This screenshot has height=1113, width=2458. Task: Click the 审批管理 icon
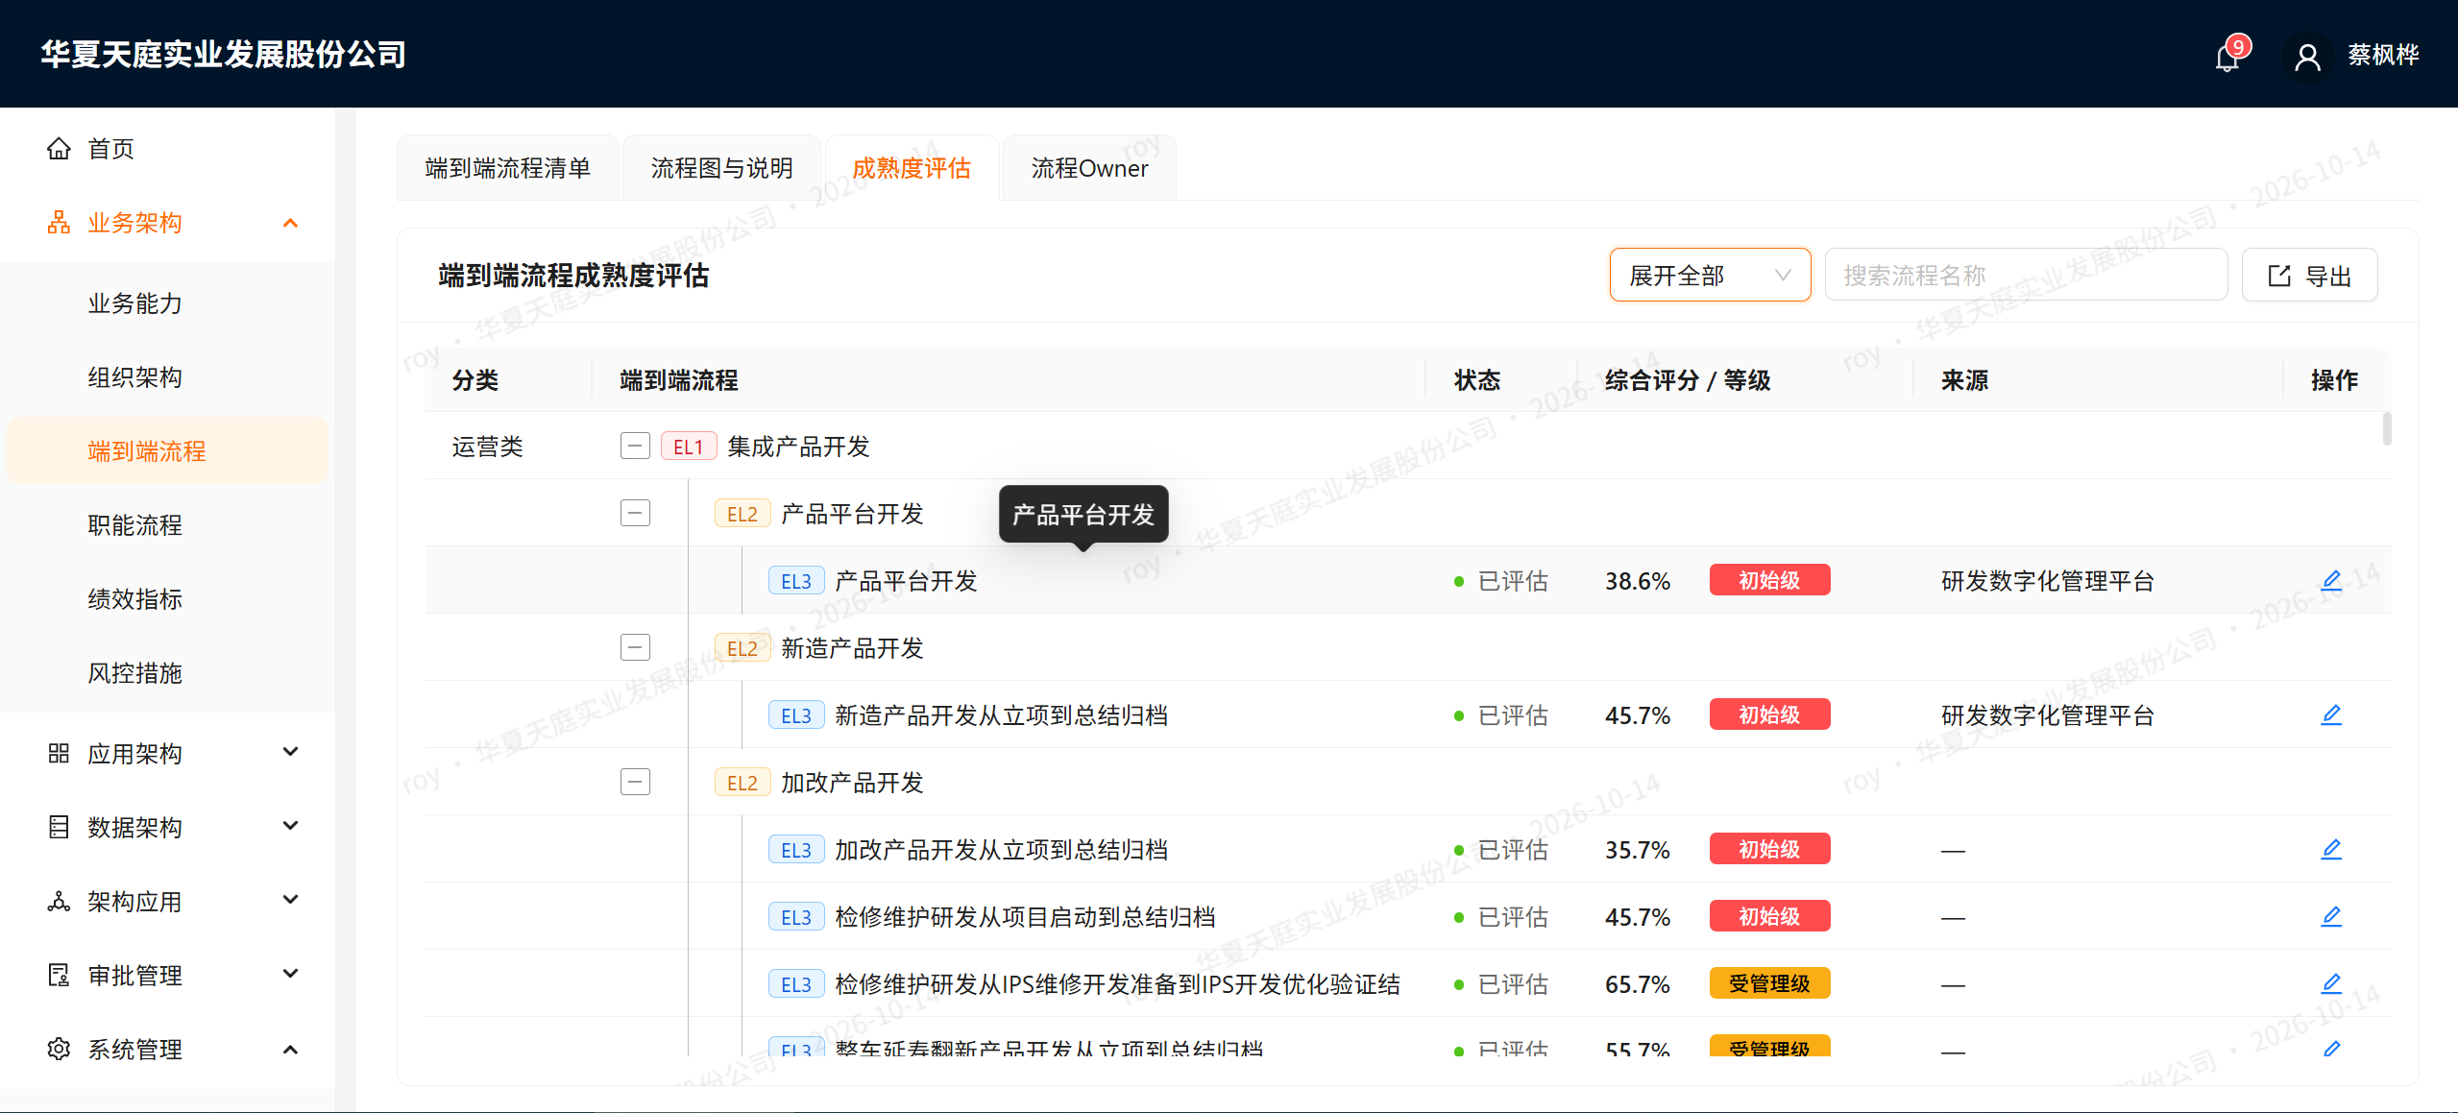point(59,975)
